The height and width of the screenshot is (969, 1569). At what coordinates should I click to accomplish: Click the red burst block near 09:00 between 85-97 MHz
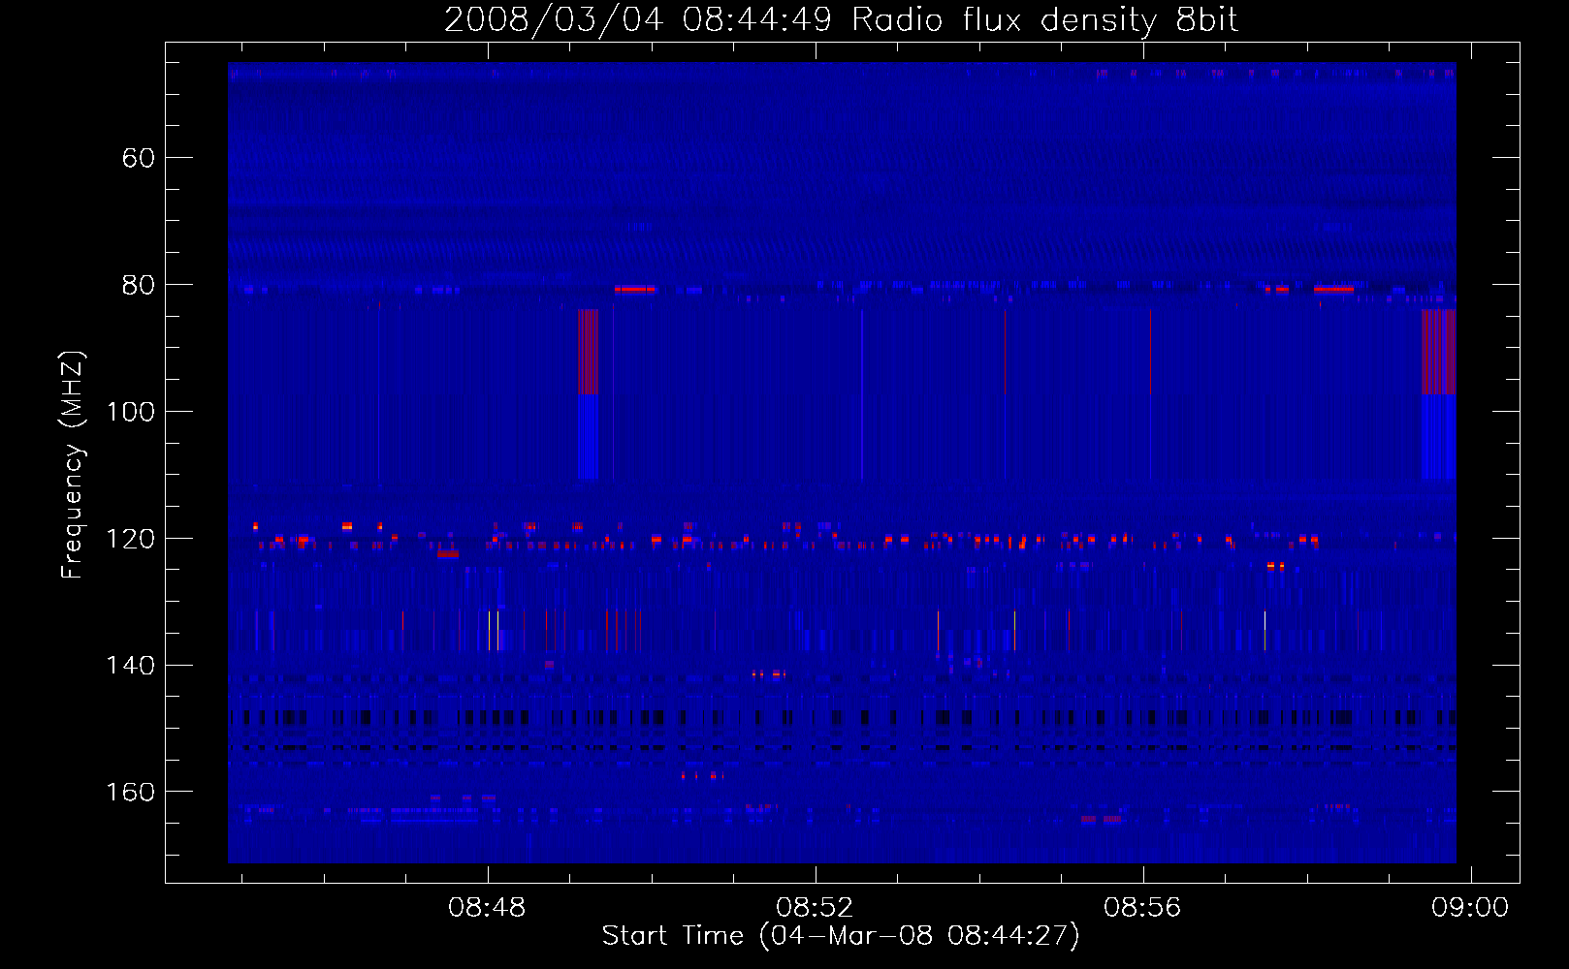[x=1439, y=352]
